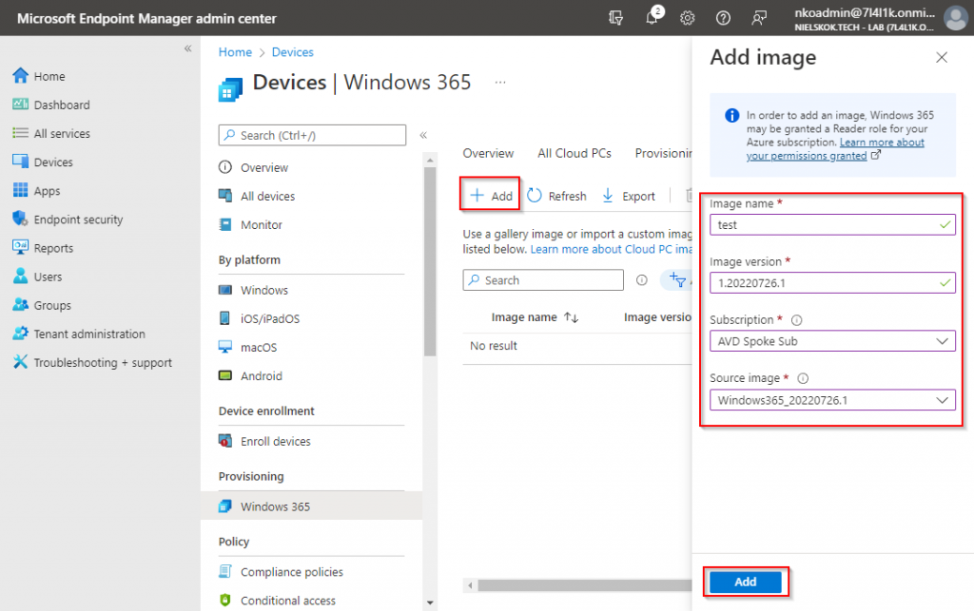
Task: Open the feedback icon in header
Action: pos(758,18)
